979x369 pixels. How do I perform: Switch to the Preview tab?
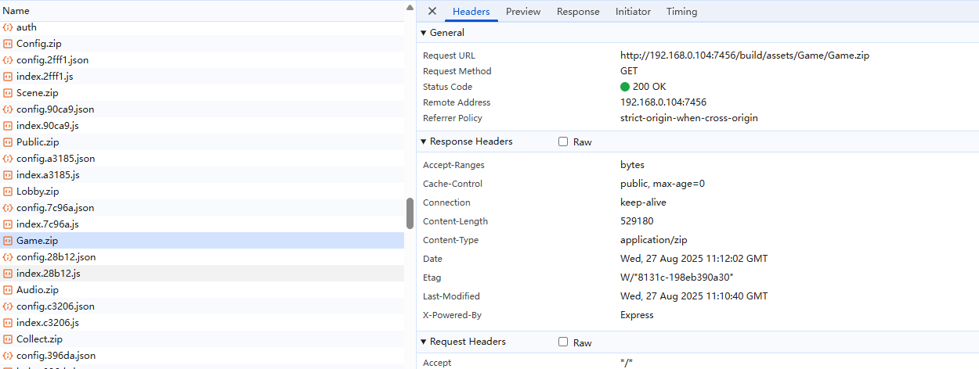point(523,12)
